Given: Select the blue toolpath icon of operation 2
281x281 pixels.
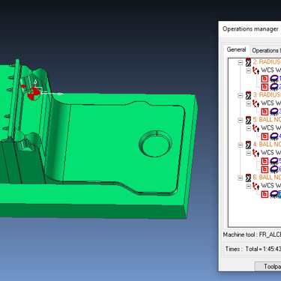Looking at the screenshot, I should coord(274,87).
